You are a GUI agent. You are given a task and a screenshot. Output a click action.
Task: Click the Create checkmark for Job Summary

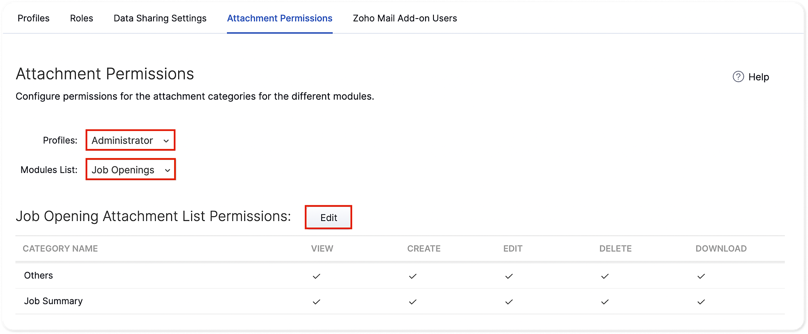point(412,302)
